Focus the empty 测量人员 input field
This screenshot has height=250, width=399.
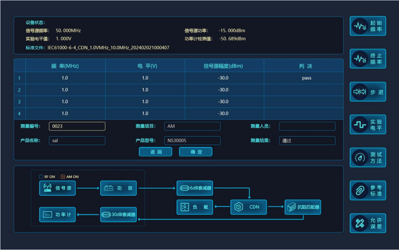307,126
